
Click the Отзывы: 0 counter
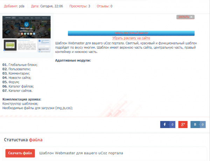coord(105,6)
